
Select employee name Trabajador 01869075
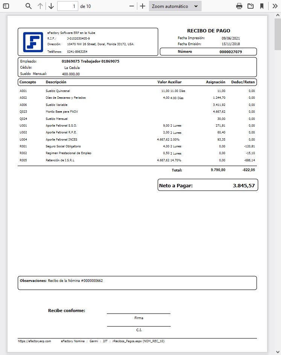(100, 61)
